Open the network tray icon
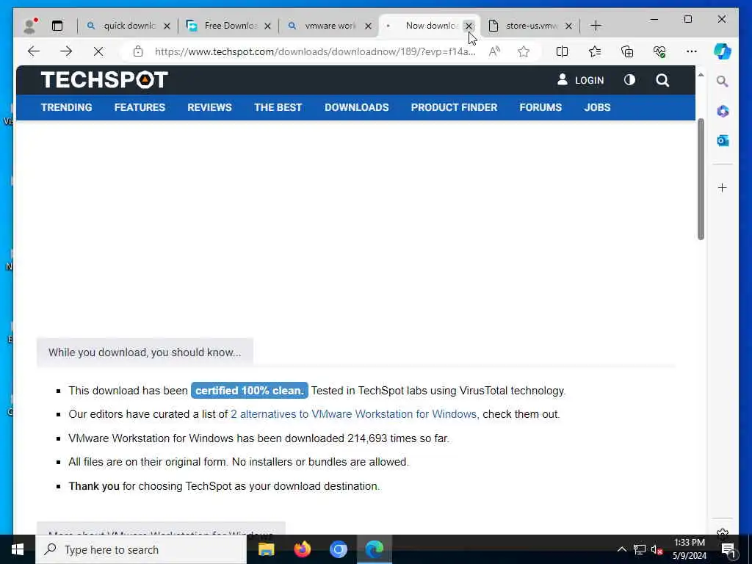Screen dimensions: 752x564 pos(640,549)
